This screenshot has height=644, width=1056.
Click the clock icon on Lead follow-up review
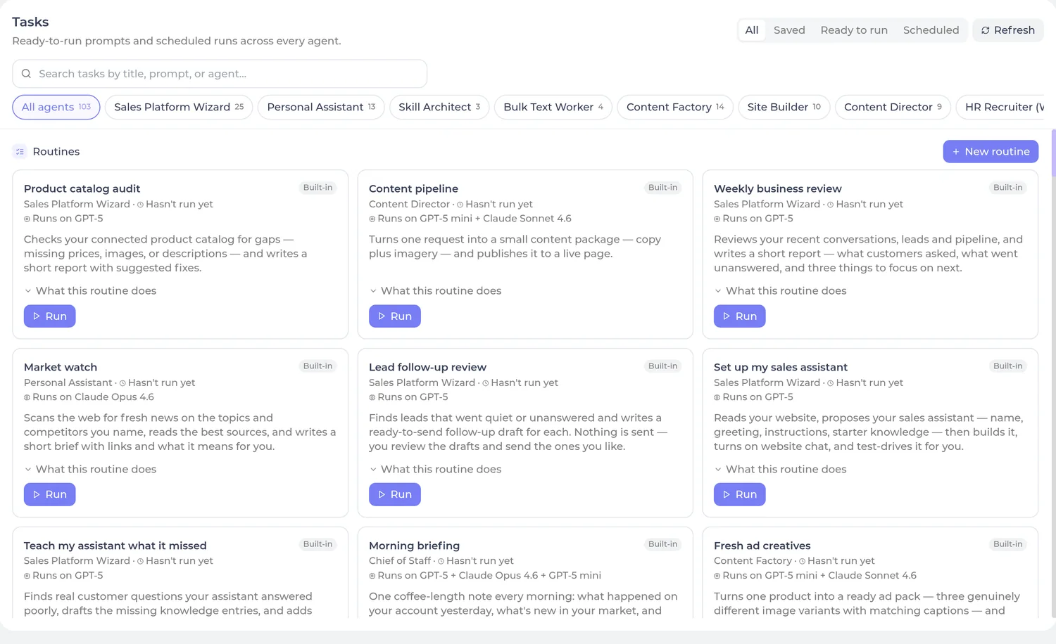pos(485,383)
